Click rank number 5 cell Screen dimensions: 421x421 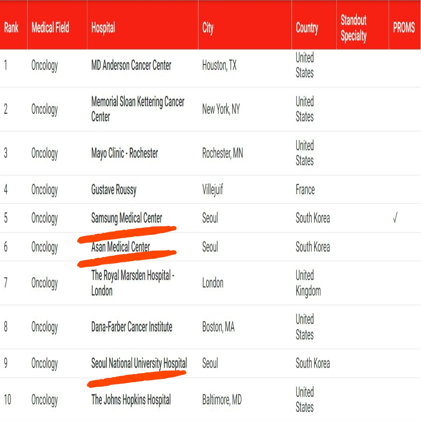[x=5, y=218]
